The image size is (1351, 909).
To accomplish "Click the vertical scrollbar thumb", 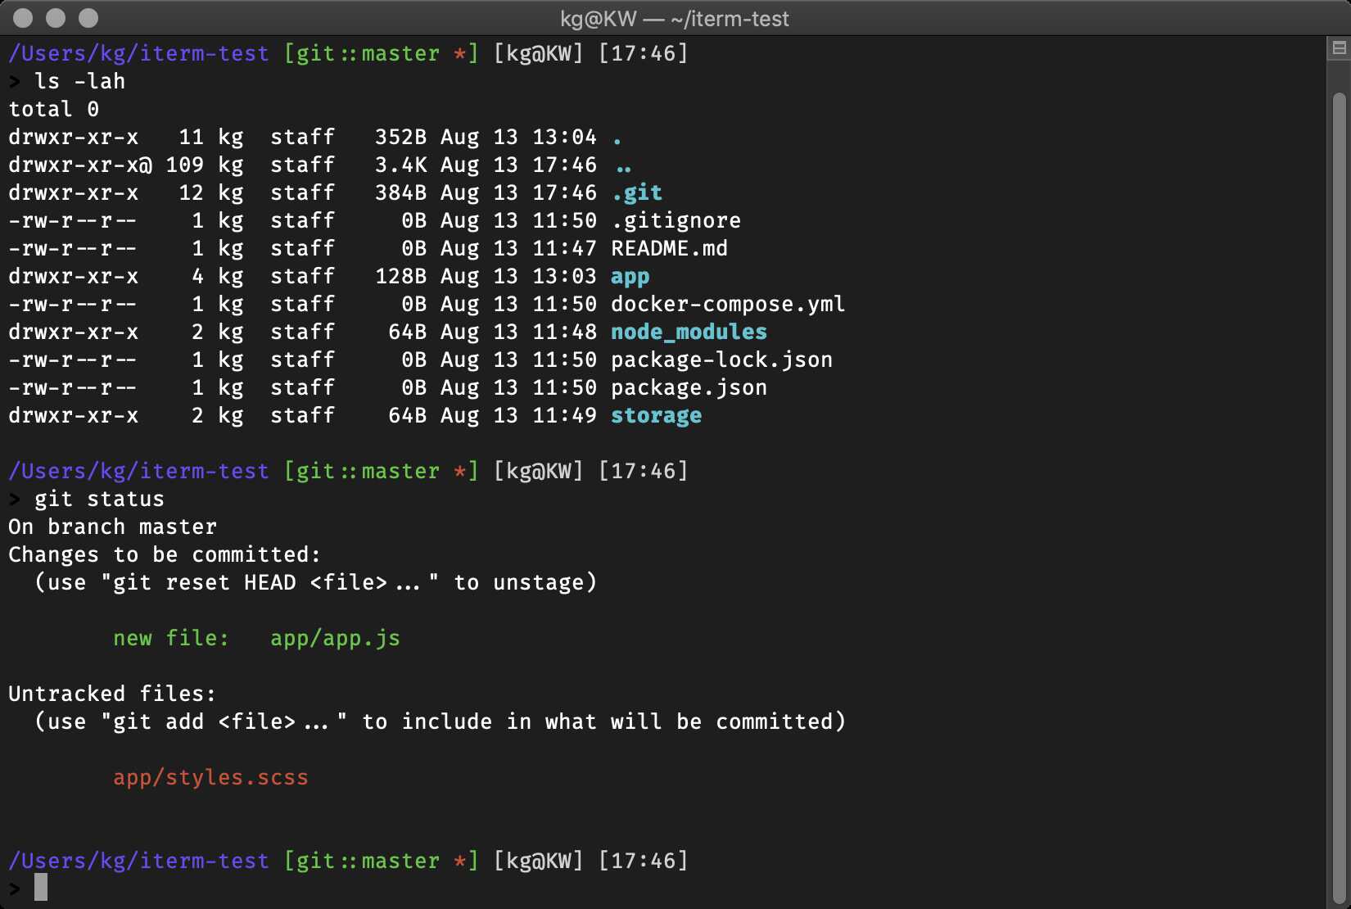I will (x=1340, y=496).
